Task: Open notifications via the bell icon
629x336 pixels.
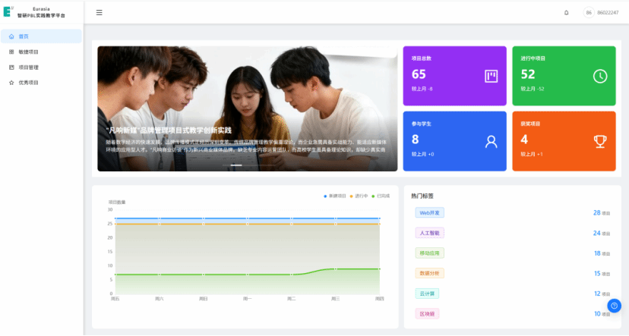Action: pos(566,13)
